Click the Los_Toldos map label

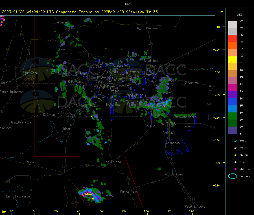pyautogui.click(x=112, y=162)
